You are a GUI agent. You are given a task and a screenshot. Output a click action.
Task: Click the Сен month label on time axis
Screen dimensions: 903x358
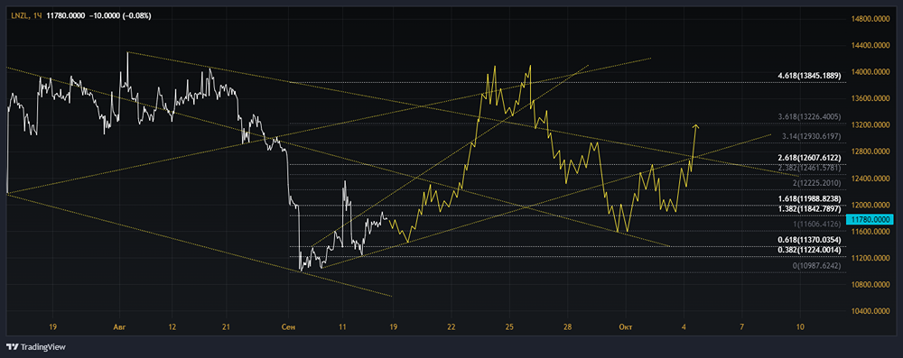click(288, 327)
